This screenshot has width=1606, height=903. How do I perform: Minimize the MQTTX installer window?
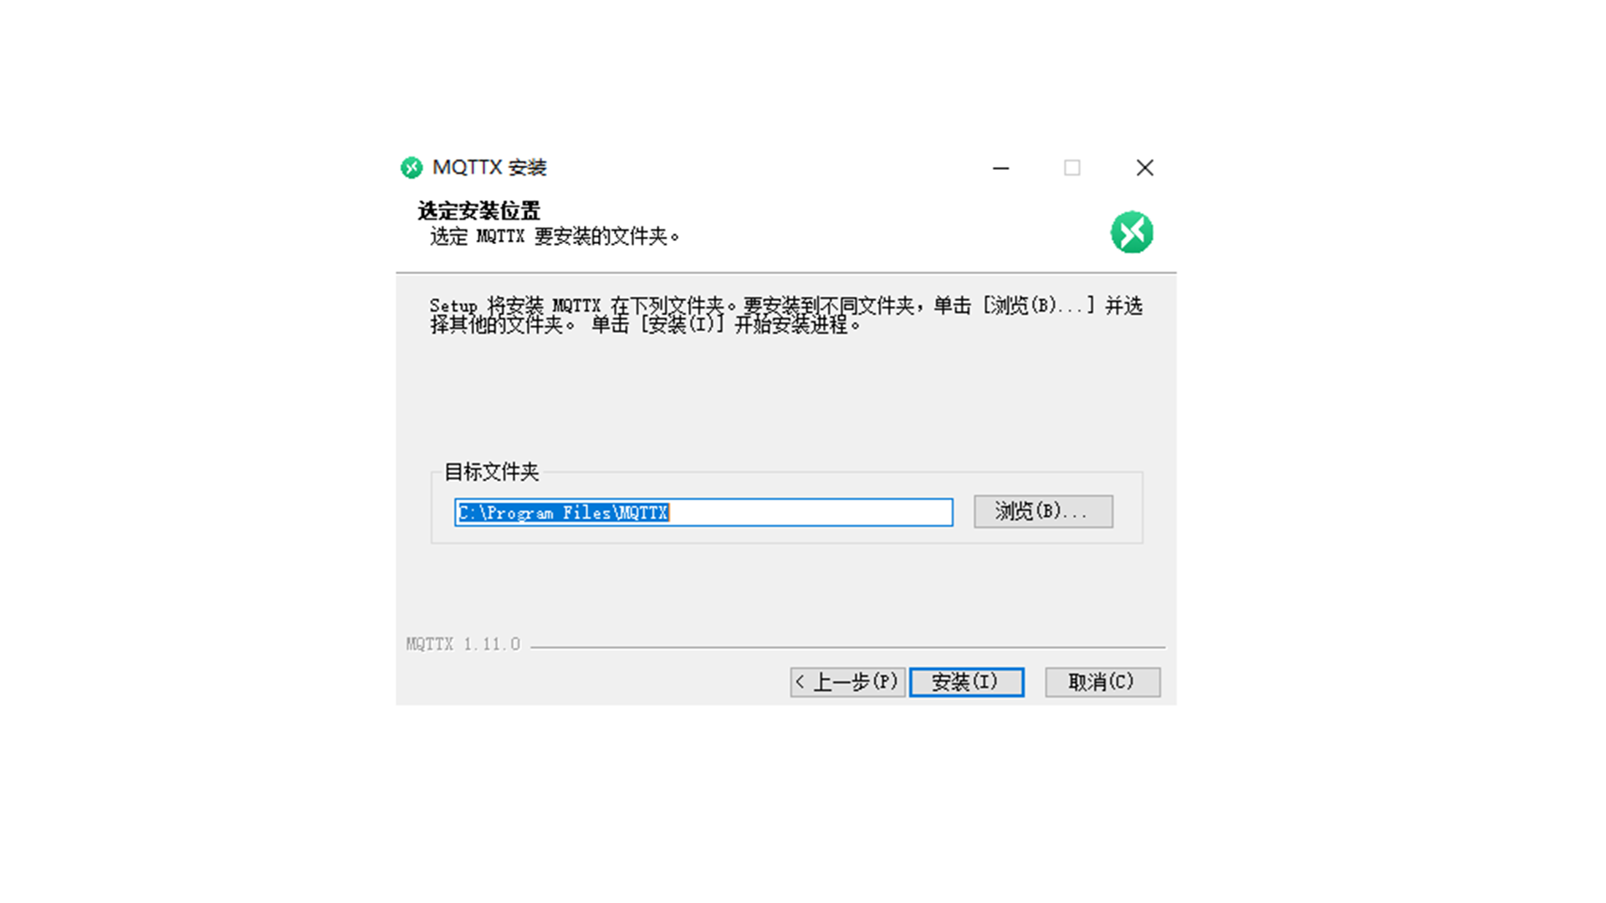click(x=1000, y=168)
